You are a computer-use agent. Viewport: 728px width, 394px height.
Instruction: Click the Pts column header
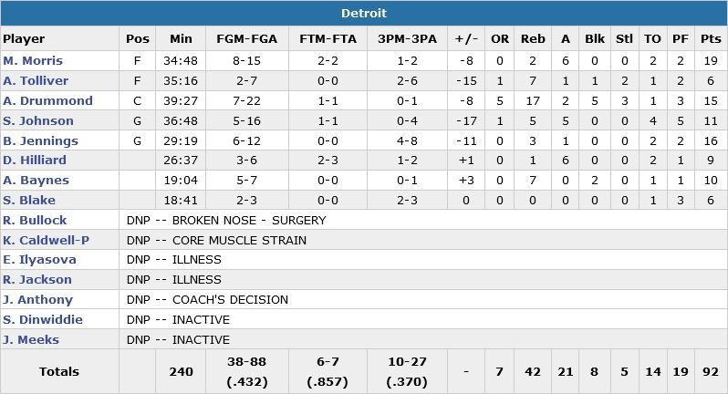(x=710, y=39)
